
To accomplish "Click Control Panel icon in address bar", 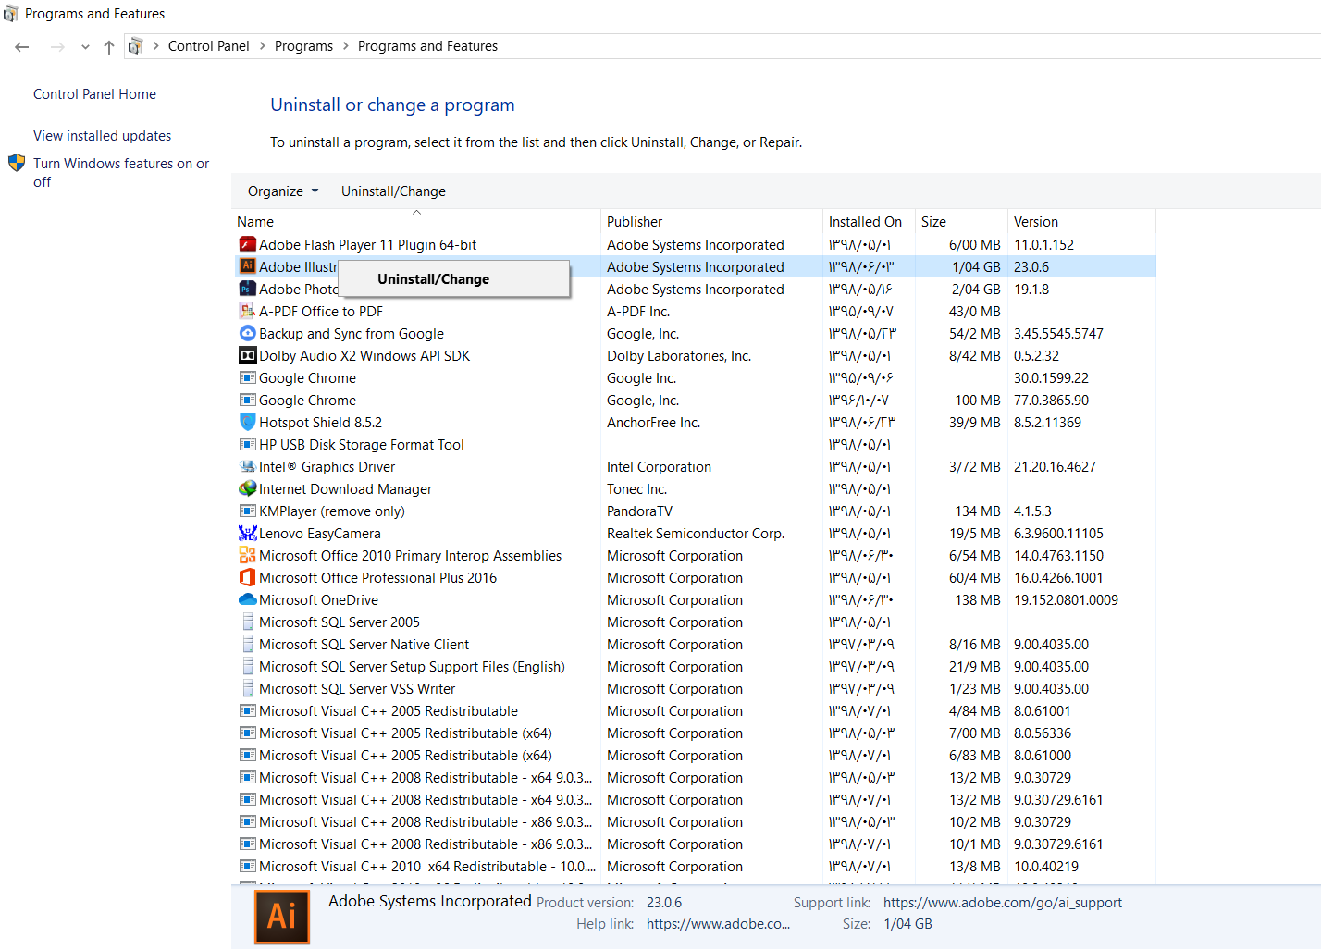I will (x=135, y=46).
